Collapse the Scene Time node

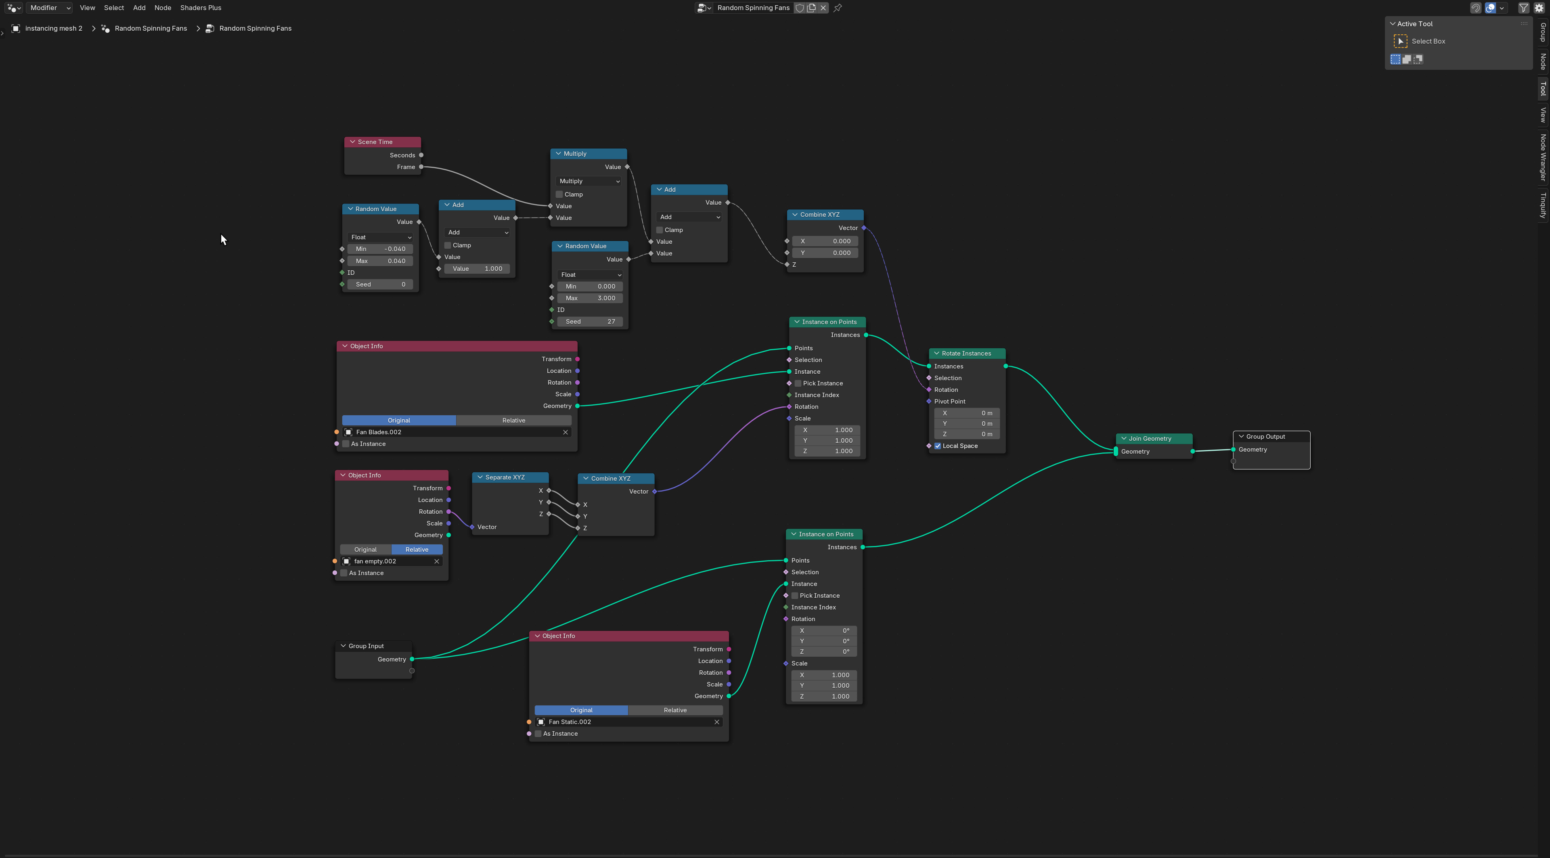tap(353, 142)
